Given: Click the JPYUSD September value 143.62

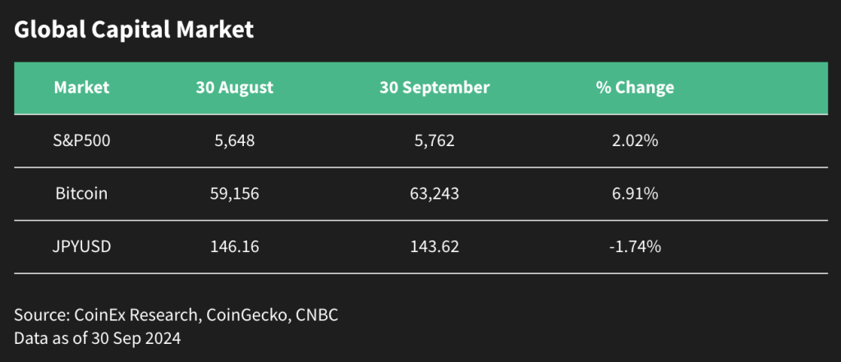Looking at the screenshot, I should [x=434, y=247].
